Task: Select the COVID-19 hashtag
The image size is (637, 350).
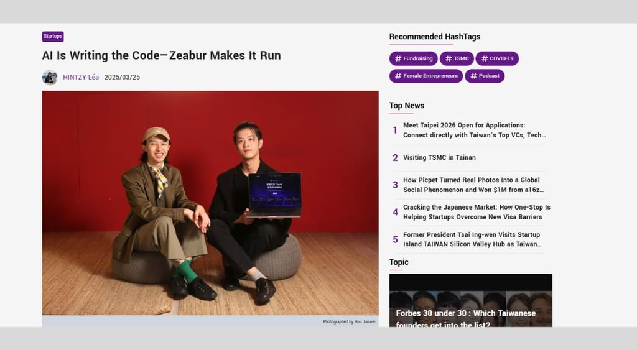Action: point(497,58)
